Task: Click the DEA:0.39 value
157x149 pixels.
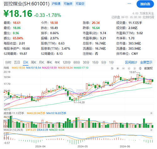Action: (x=42, y=130)
